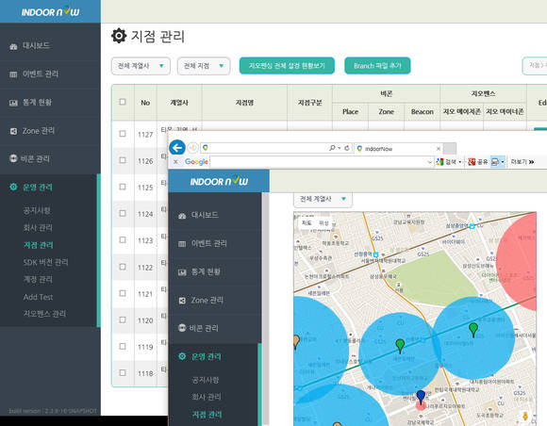Open SDK 버전 관리 in the submenu
This screenshot has width=547, height=426.
45,262
